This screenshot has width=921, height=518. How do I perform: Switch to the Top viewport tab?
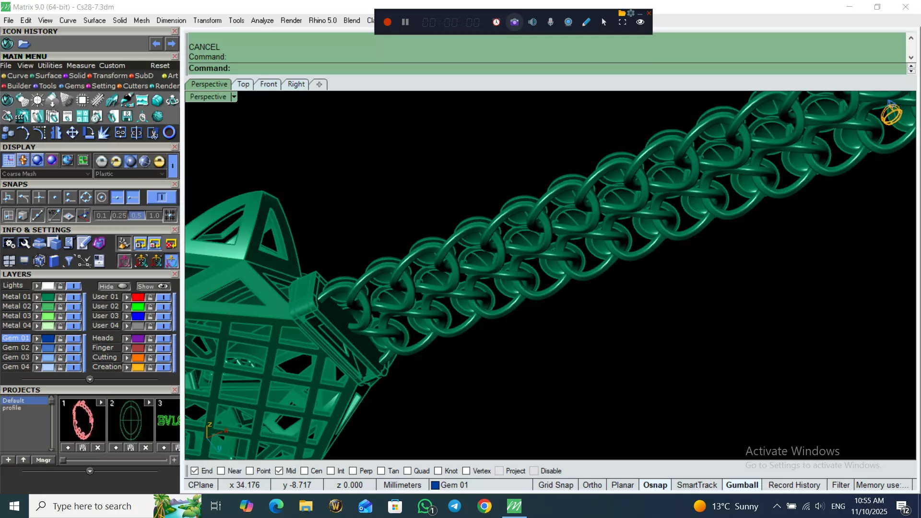pos(243,84)
